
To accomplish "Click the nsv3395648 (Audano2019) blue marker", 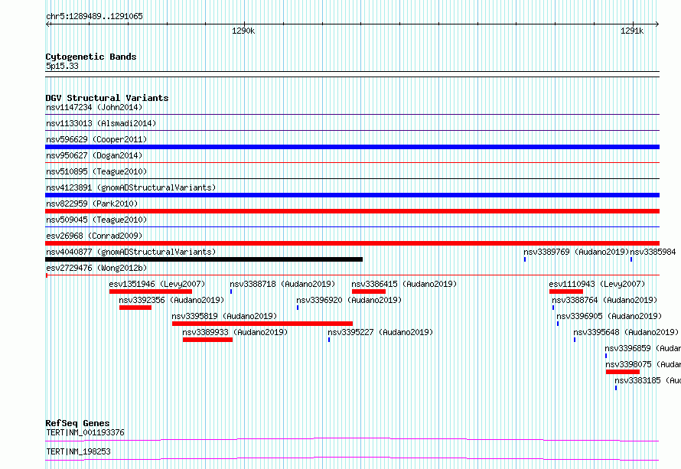I will tap(575, 340).
